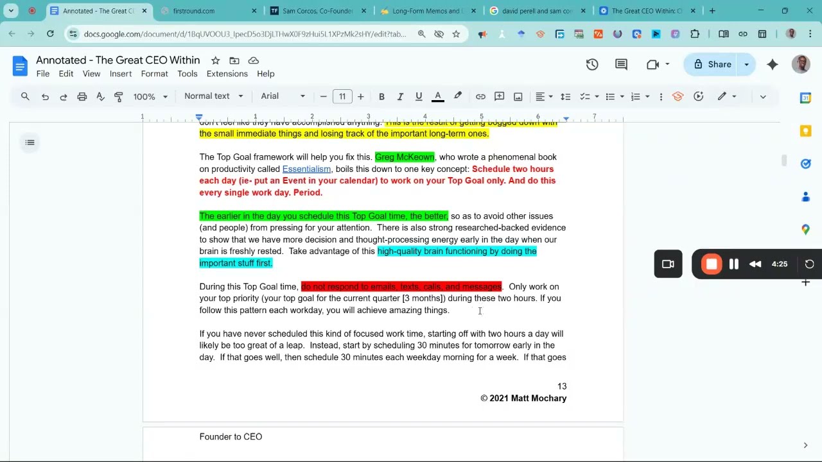The height and width of the screenshot is (462, 822).
Task: Click the Add comment icon
Action: [499, 96]
